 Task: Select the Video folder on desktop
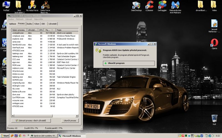click(x=214, y=5)
